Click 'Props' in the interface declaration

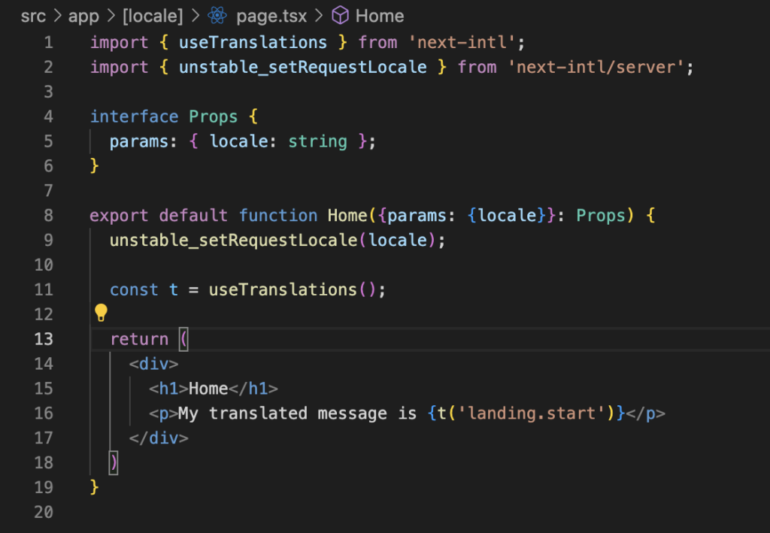(213, 117)
